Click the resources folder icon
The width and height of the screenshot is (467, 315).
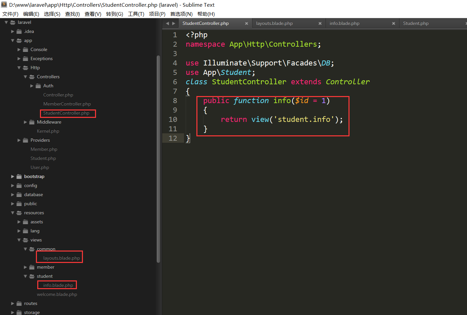click(x=19, y=213)
